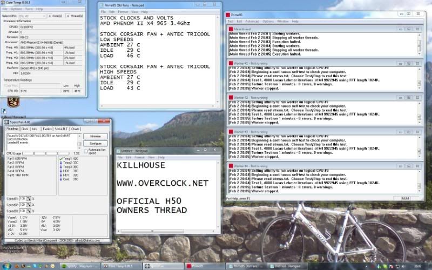Open the Core Temp File menu
The image size is (432, 270).
[5, 9]
